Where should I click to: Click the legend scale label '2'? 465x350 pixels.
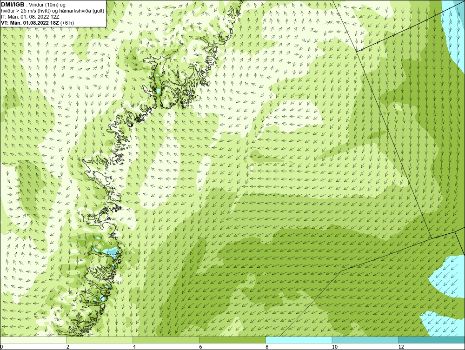(68, 347)
